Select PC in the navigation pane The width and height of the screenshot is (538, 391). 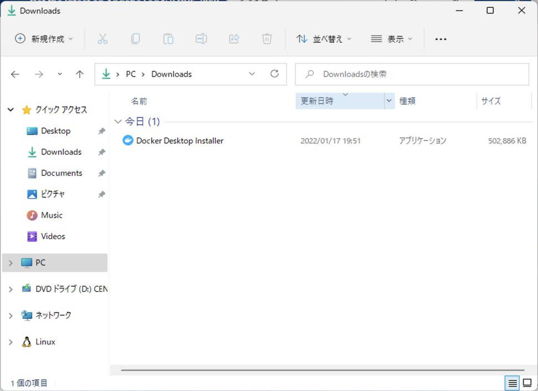(54, 263)
